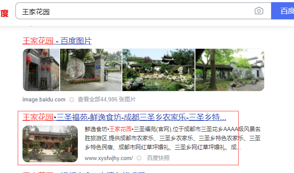Open the partially visible result title at bottom

click(x=83, y=172)
